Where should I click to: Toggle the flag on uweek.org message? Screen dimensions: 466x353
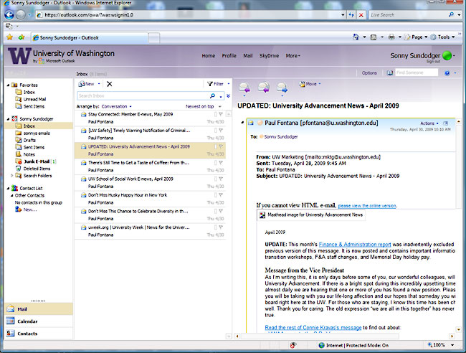click(221, 227)
